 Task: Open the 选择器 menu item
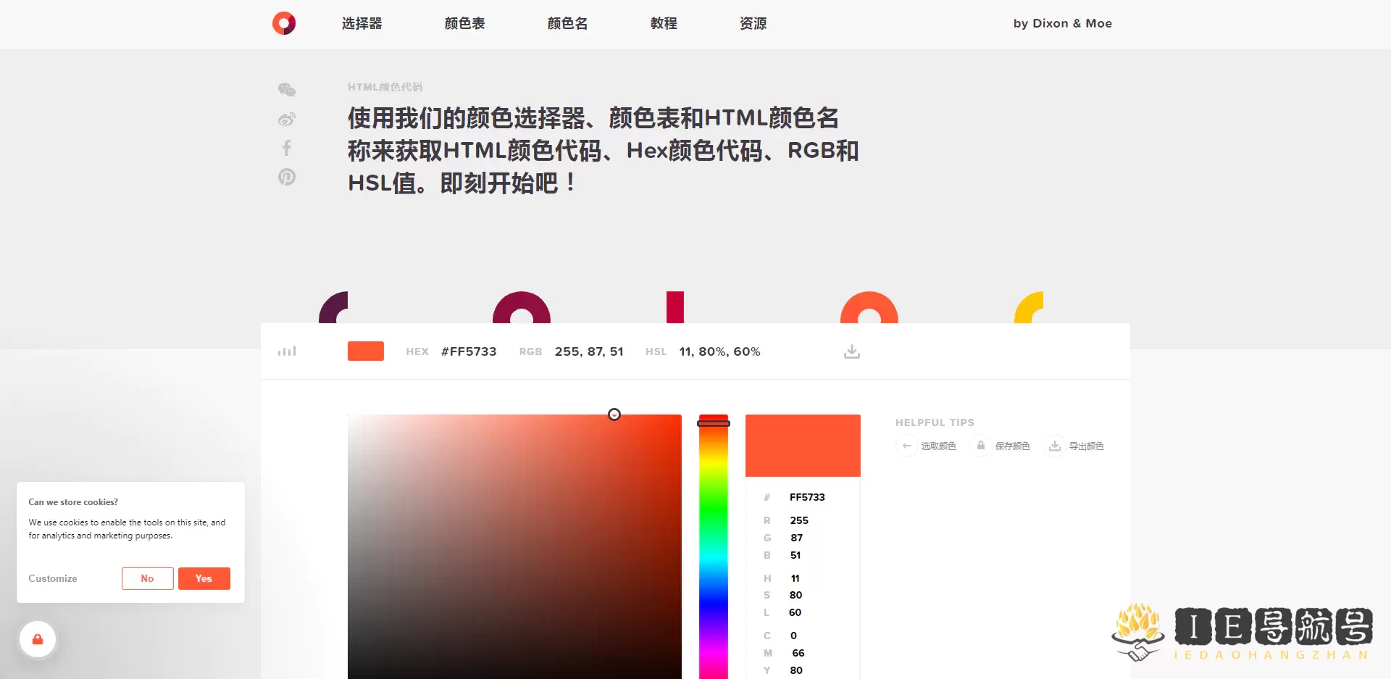361,23
